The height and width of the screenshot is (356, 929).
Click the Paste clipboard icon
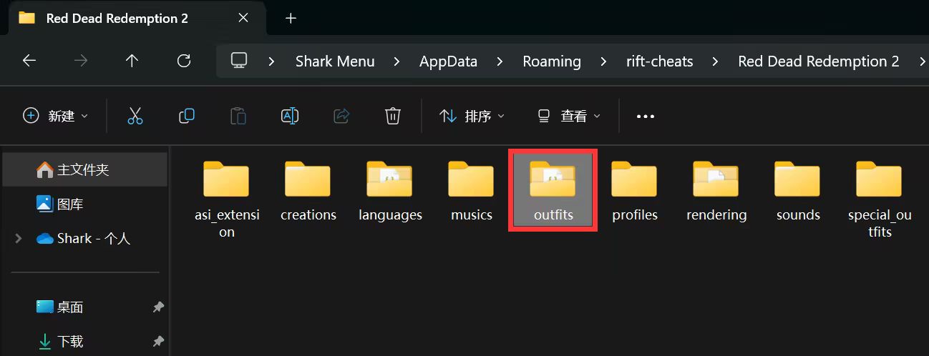click(238, 116)
